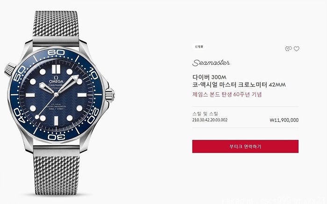The image size is (327, 204).
Task: Click the 코-액시얼 마스터 크로노미터 42MM subtitle
Action: click(x=239, y=85)
